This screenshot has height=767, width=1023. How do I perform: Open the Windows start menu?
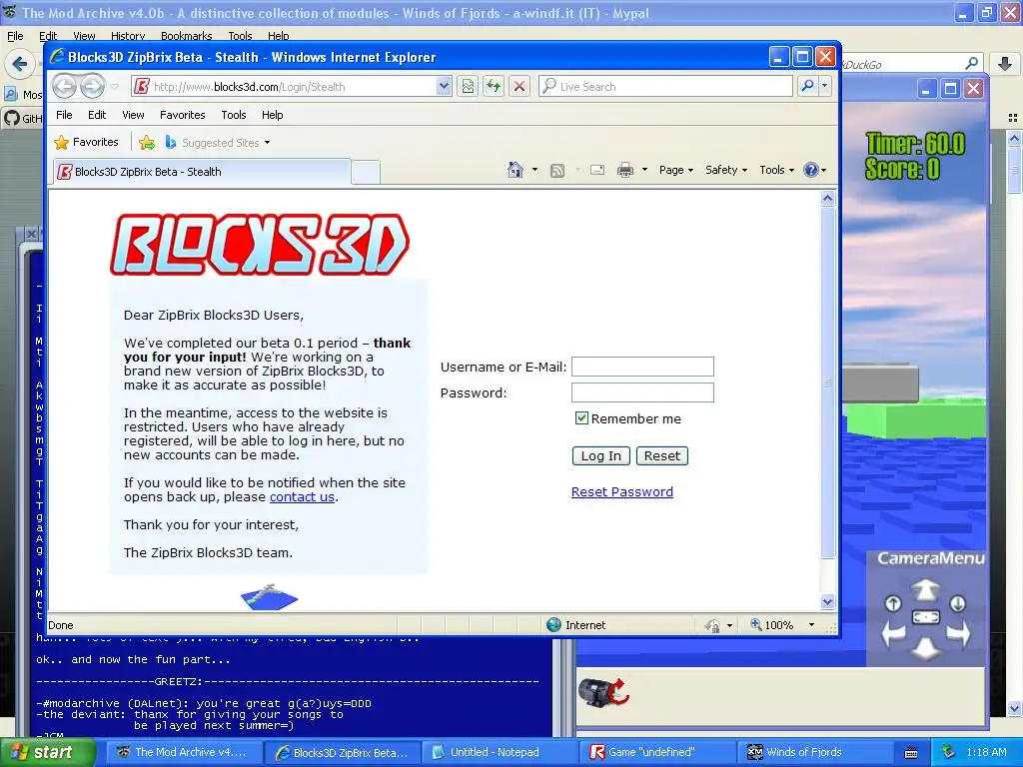47,752
